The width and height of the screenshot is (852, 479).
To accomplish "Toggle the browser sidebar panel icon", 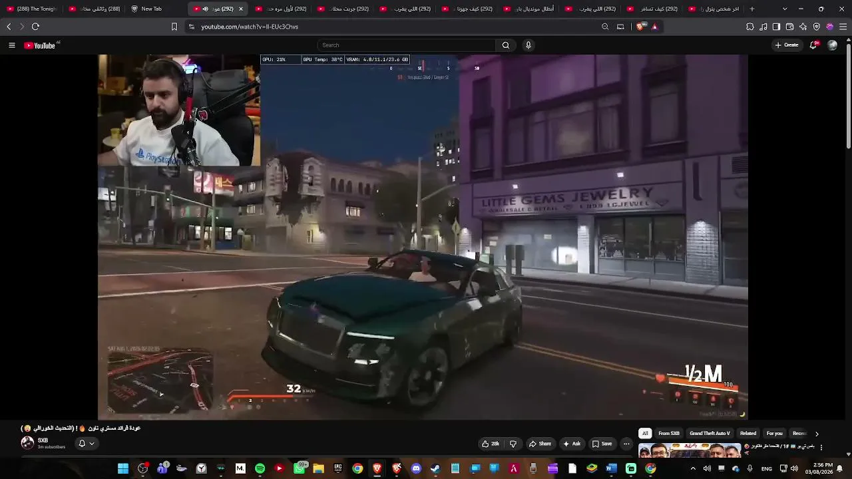I will tap(776, 27).
